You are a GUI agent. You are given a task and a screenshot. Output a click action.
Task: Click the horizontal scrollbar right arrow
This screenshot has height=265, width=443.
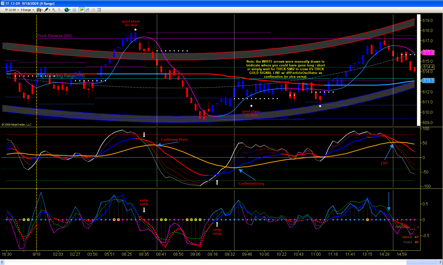coord(440,262)
